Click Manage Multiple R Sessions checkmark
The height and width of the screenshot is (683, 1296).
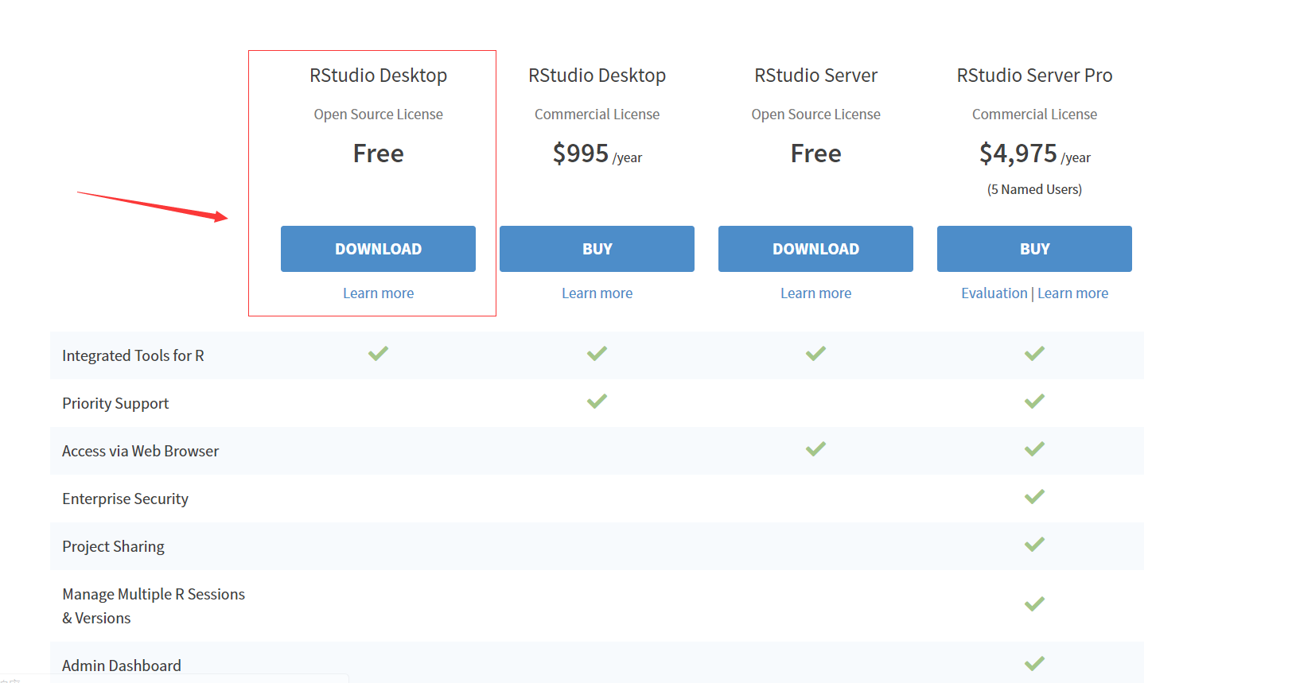click(1034, 604)
